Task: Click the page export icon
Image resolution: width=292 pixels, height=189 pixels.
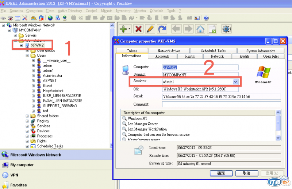Action: [212, 29]
